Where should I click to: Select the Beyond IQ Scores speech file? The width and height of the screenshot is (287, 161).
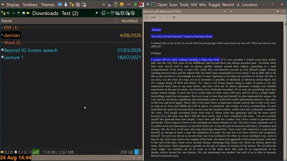pyautogui.click(x=31, y=50)
